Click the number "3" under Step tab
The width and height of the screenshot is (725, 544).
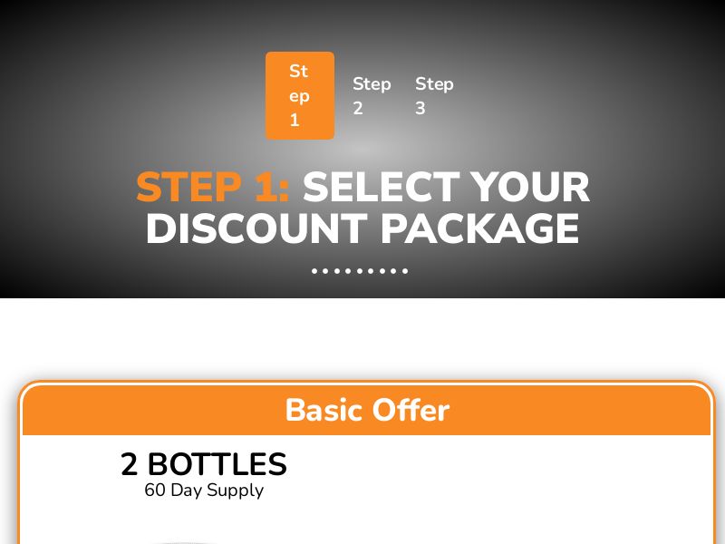coord(420,109)
